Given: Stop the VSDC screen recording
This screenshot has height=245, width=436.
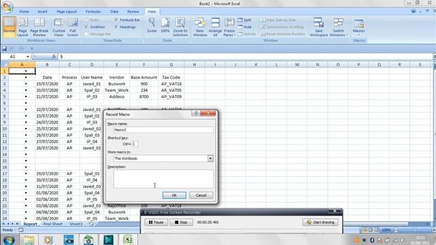Looking at the screenshot, I should [x=181, y=223].
